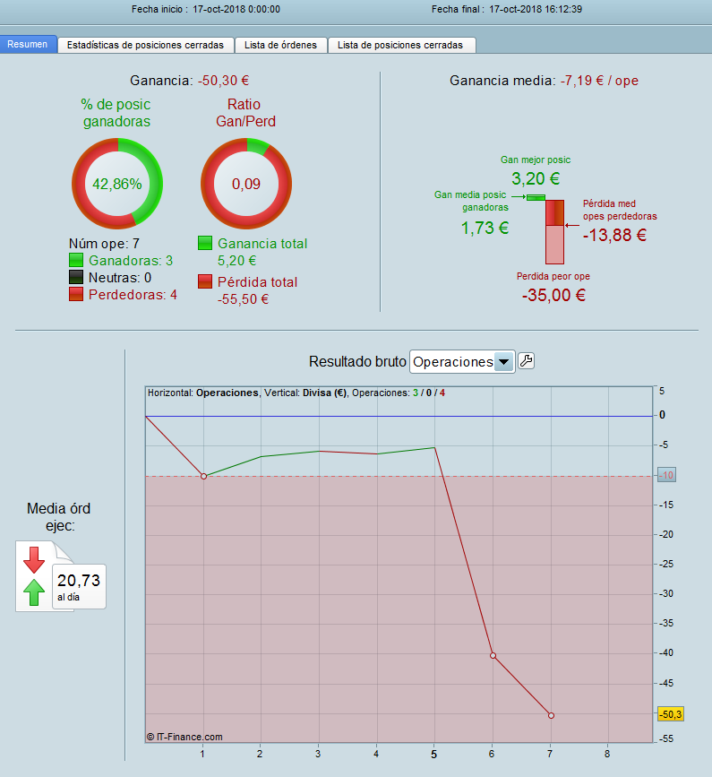The width and height of the screenshot is (712, 777).
Task: Open Lista de posiciones cerradas tab
Action: (x=401, y=45)
